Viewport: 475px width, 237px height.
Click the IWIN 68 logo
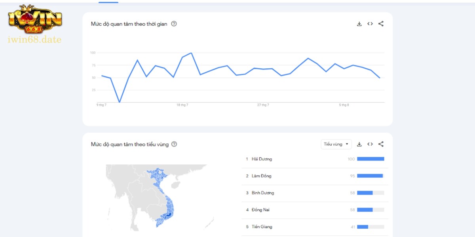click(x=35, y=21)
